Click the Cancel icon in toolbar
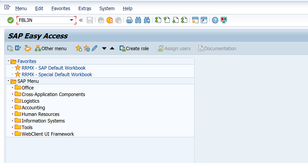This screenshot has width=308, height=163. (118, 20)
